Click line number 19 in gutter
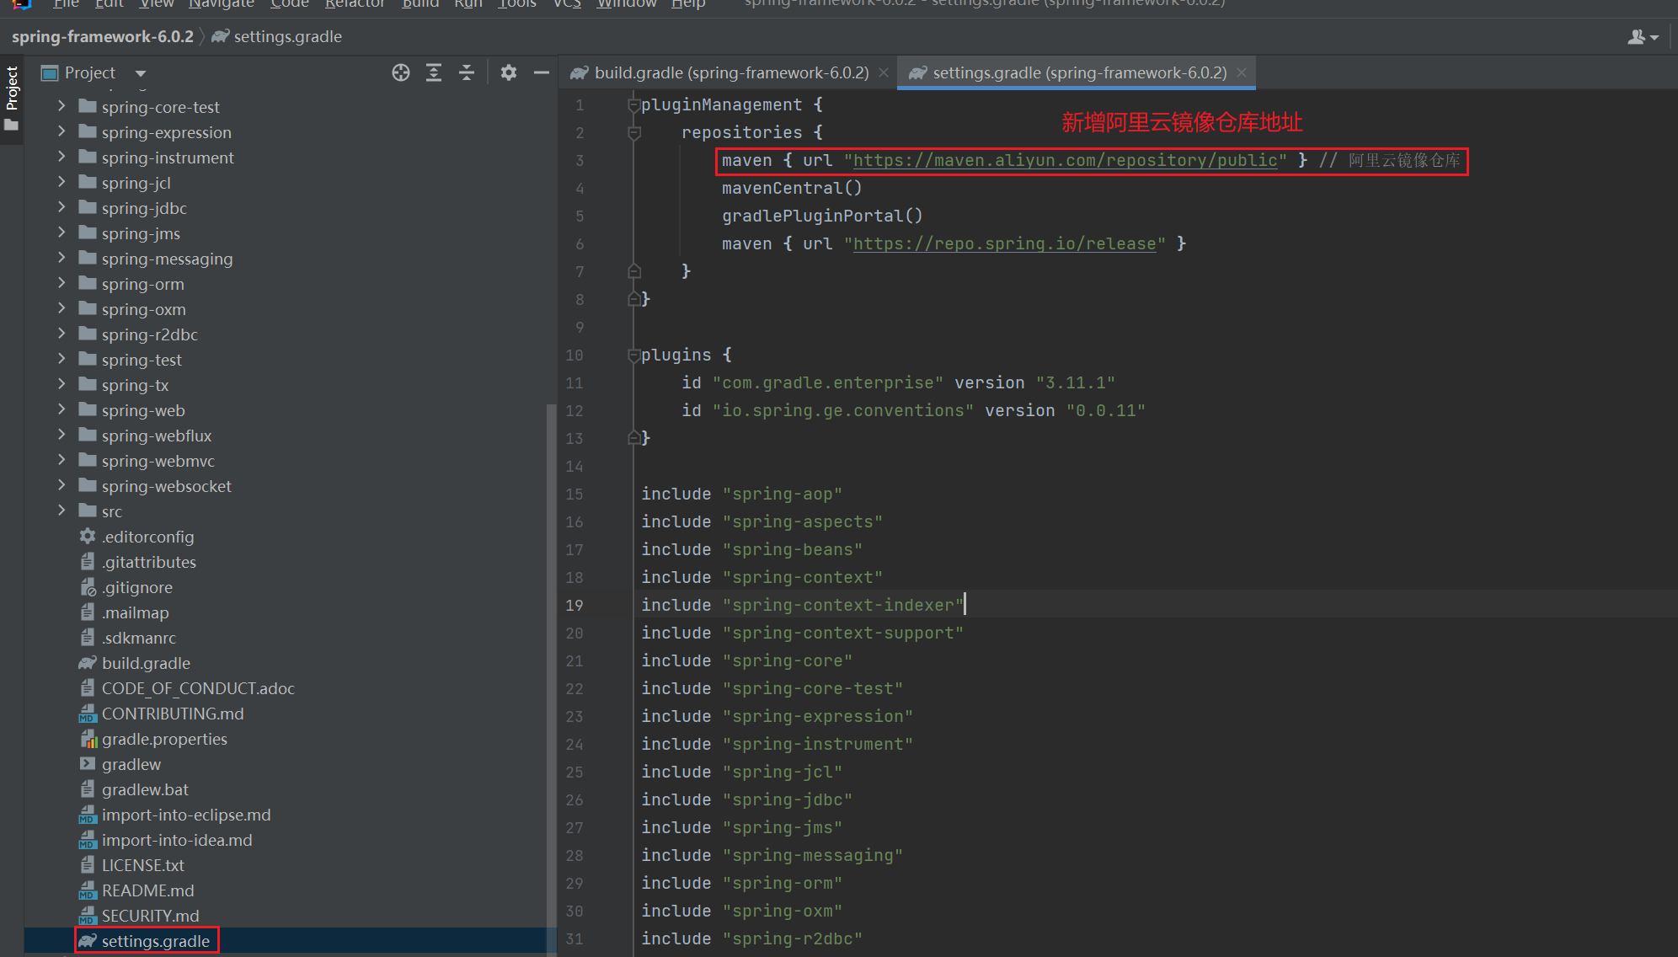Image resolution: width=1678 pixels, height=957 pixels. pyautogui.click(x=574, y=605)
